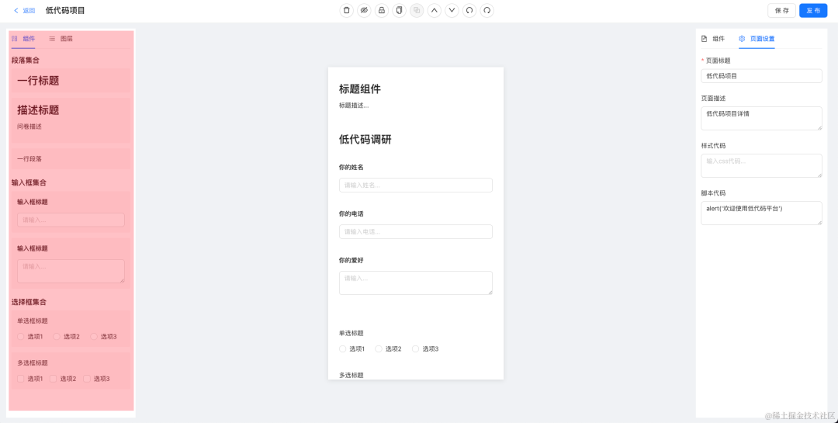Click the blue 发布 button
838x423 pixels.
[x=813, y=10]
